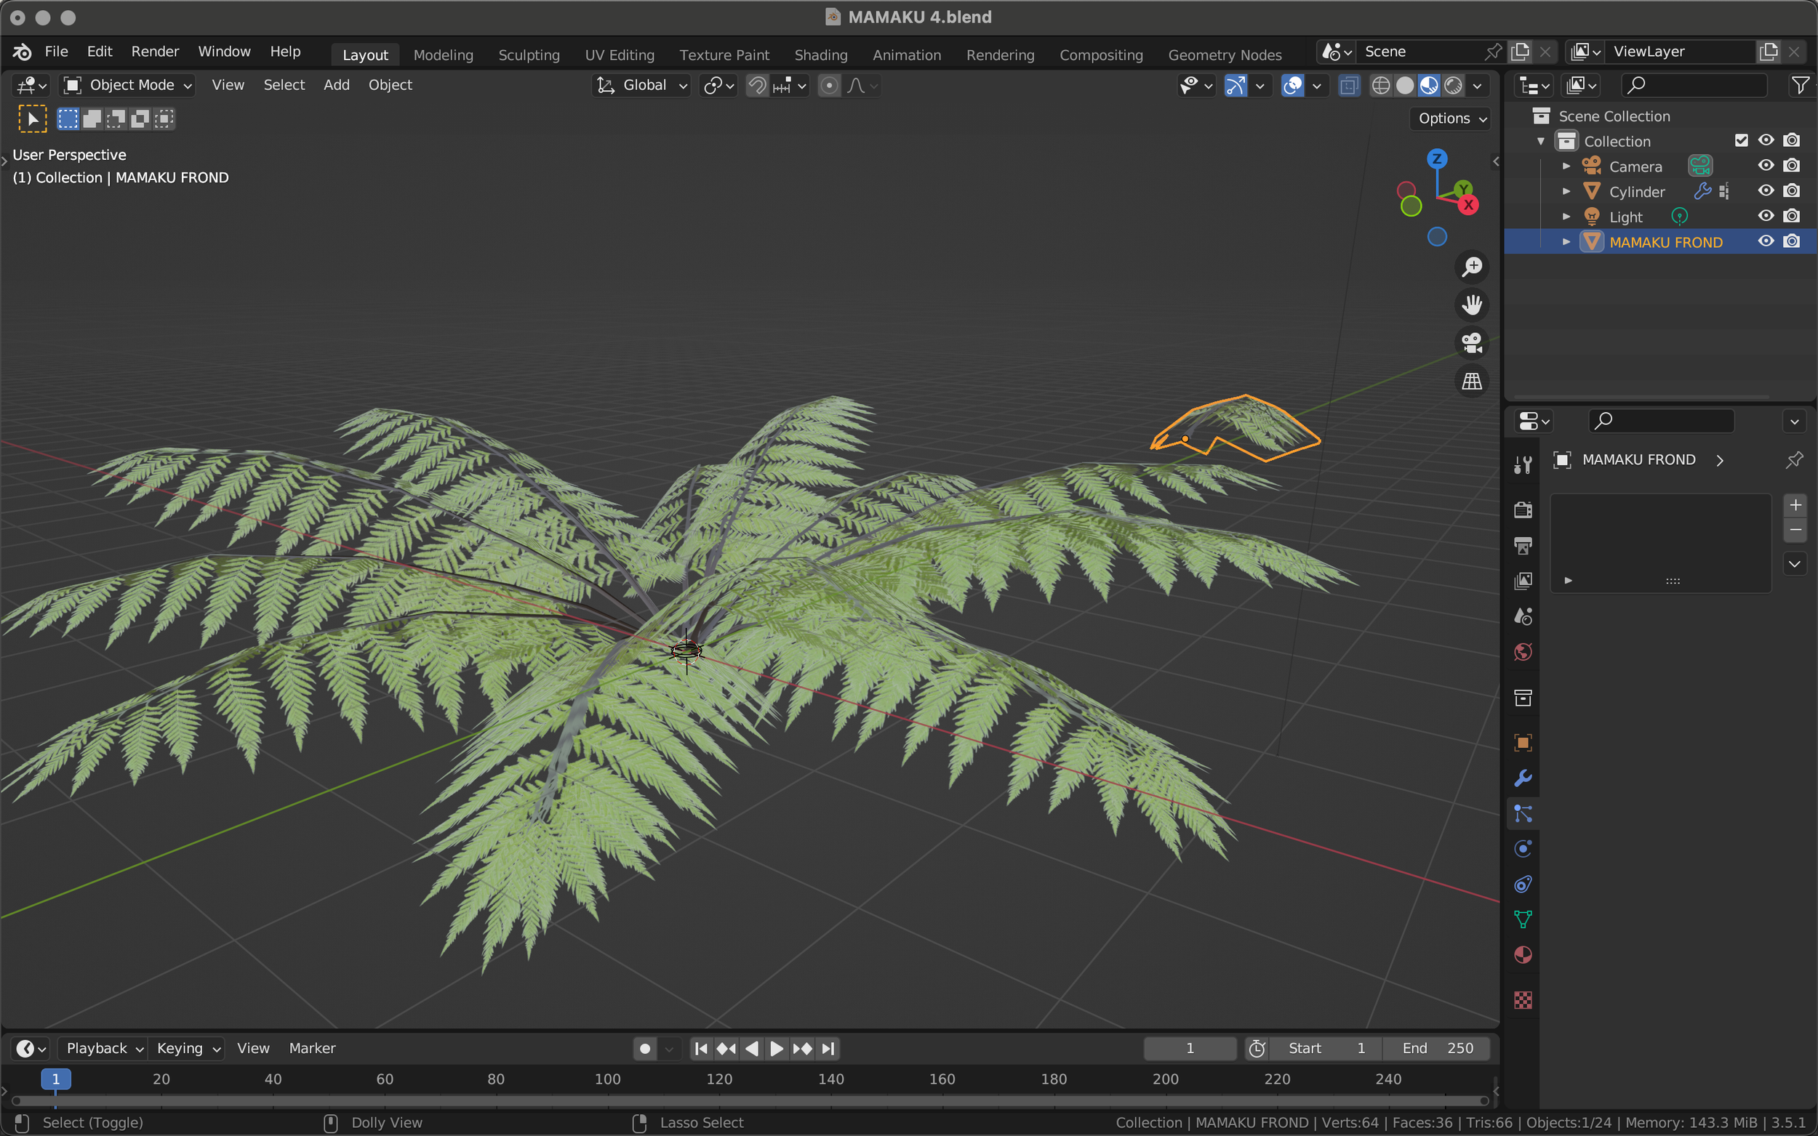This screenshot has height=1136, width=1818.
Task: Click the zoom view magnifier icon
Action: click(1472, 267)
